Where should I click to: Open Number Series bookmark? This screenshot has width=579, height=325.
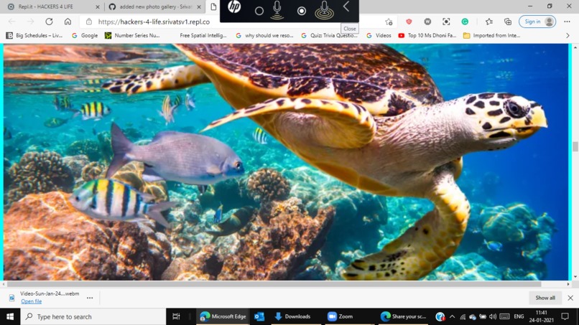132,35
